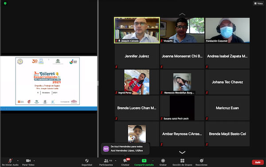
Task: Select the Maricruz Euan tile
Action: pyautogui.click(x=227, y=108)
